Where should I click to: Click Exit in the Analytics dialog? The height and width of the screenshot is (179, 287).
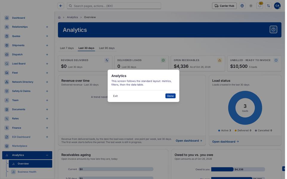click(x=115, y=96)
